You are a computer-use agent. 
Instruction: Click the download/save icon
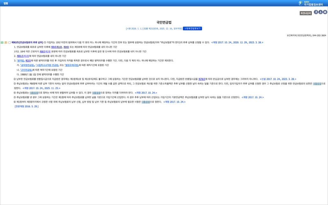click(x=320, y=12)
